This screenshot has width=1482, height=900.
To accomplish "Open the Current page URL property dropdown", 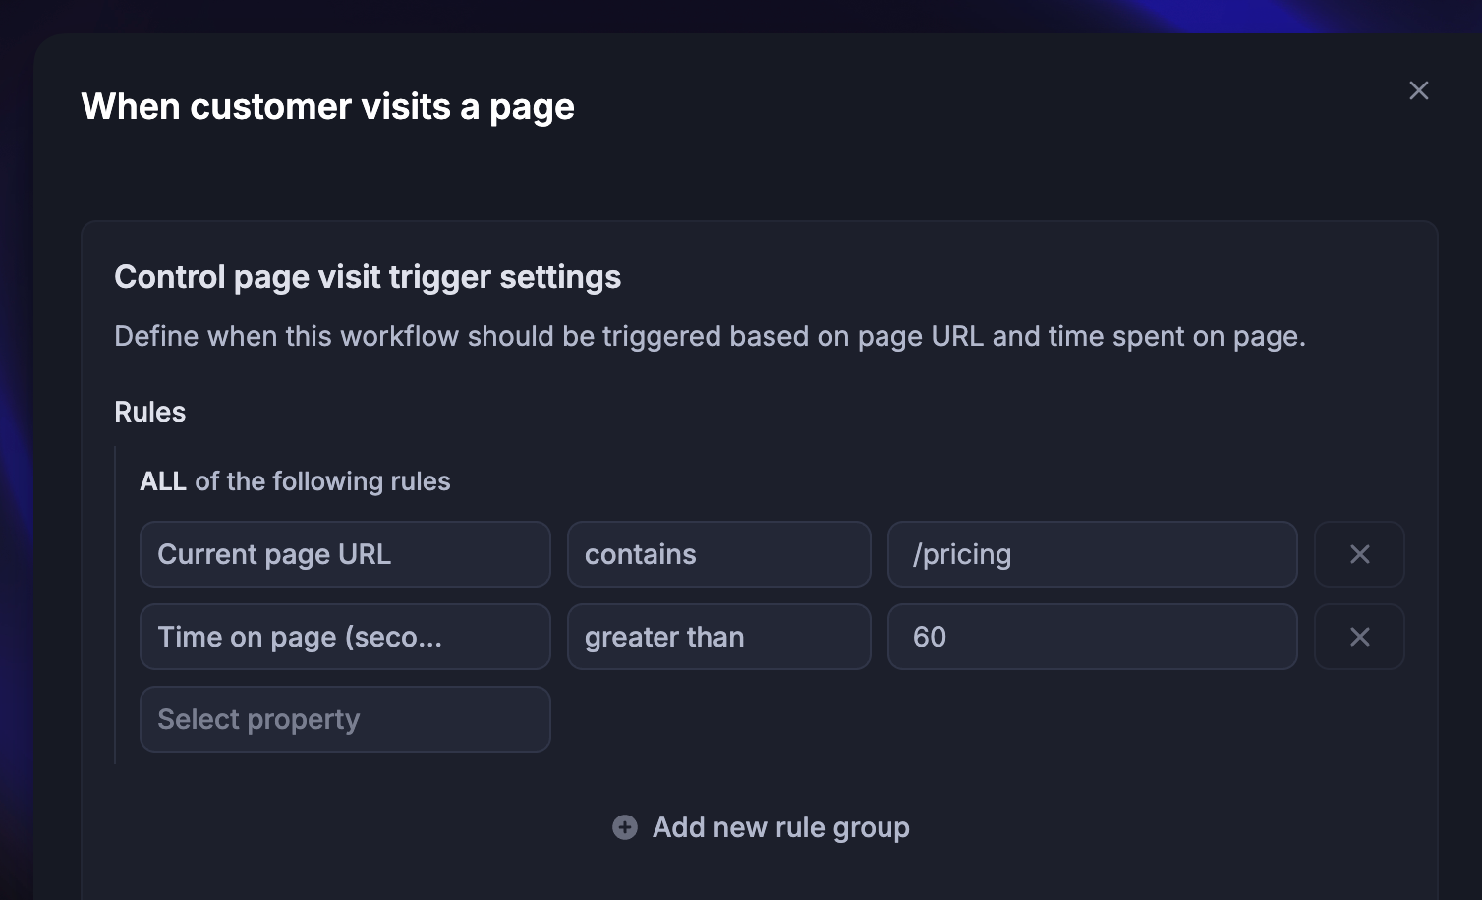I will click(x=345, y=554).
